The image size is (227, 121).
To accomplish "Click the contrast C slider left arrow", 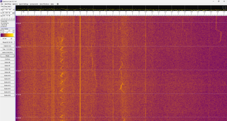I will point(3,32).
